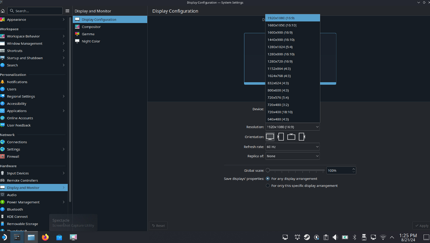Choose the upside-down orientation icon
Image resolution: width=430 pixels, height=243 pixels.
[291, 137]
